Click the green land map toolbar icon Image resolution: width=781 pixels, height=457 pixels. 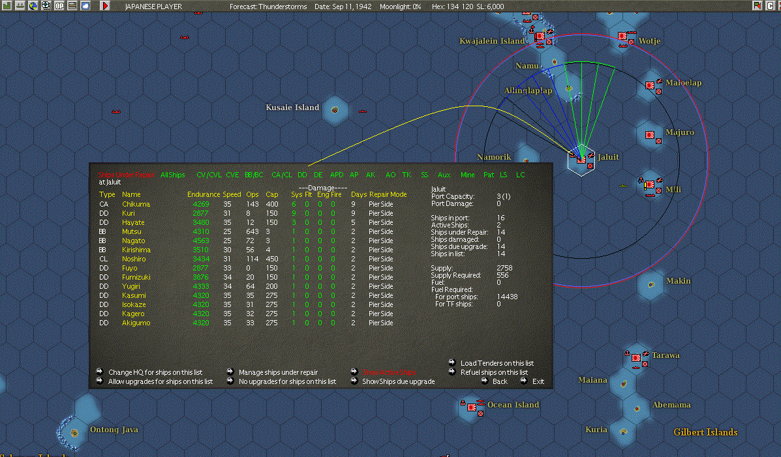tap(7, 5)
